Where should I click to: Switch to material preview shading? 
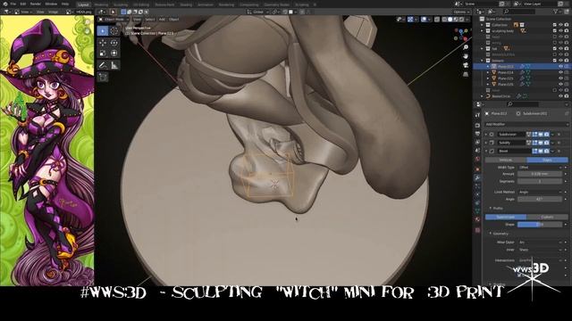pos(456,20)
